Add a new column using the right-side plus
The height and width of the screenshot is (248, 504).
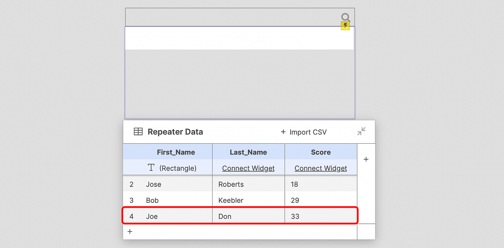(x=366, y=159)
